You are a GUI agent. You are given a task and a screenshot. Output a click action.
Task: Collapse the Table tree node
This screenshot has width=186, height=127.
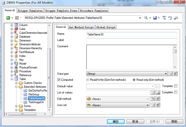pyautogui.click(x=12, y=79)
